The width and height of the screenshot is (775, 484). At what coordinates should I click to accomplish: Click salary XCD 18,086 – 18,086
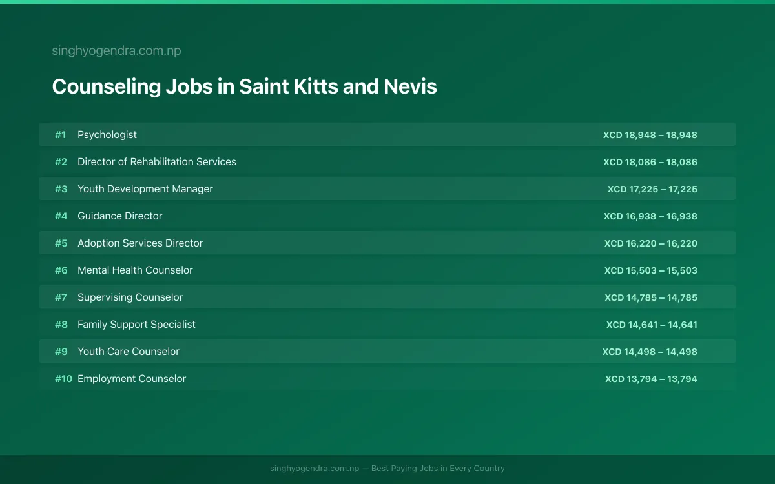click(650, 162)
